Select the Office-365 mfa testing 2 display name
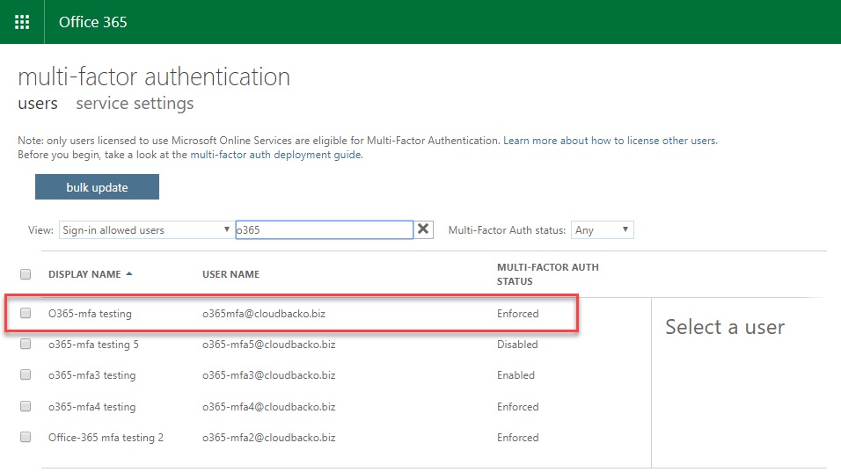 click(x=106, y=438)
